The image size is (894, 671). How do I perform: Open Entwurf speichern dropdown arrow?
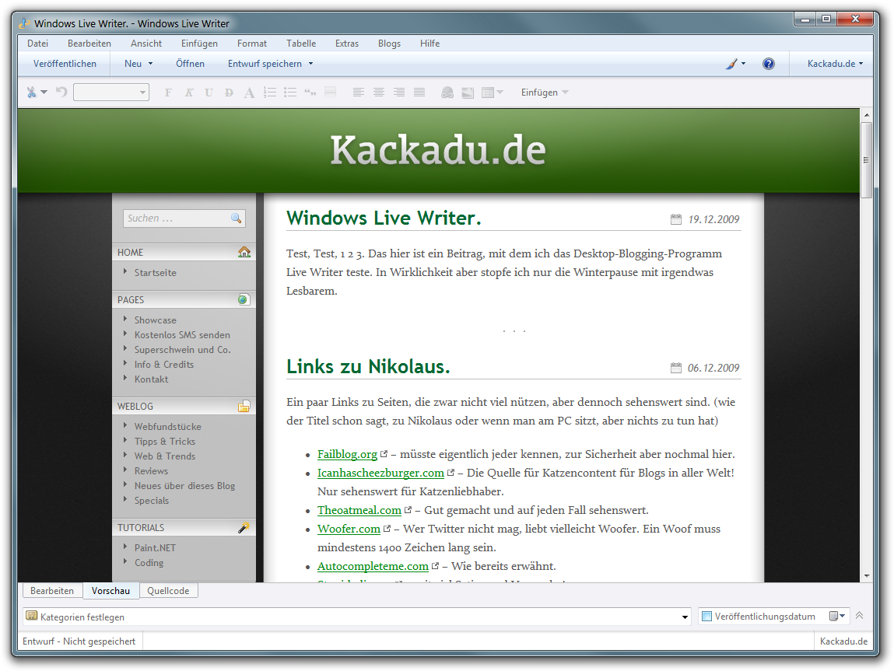point(310,64)
